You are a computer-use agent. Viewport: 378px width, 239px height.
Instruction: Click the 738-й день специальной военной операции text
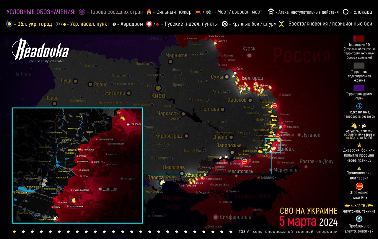288,232
